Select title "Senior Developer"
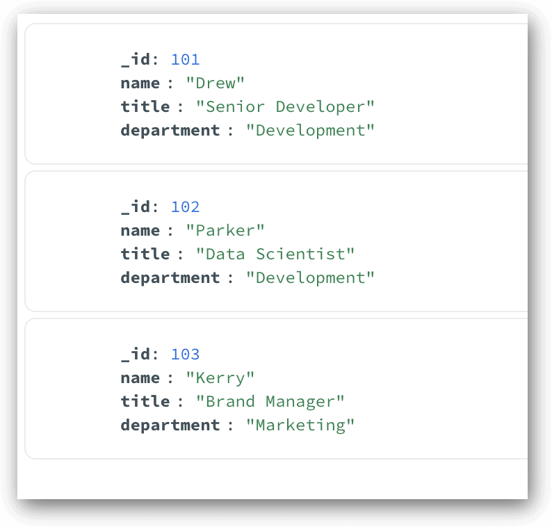 (x=285, y=106)
